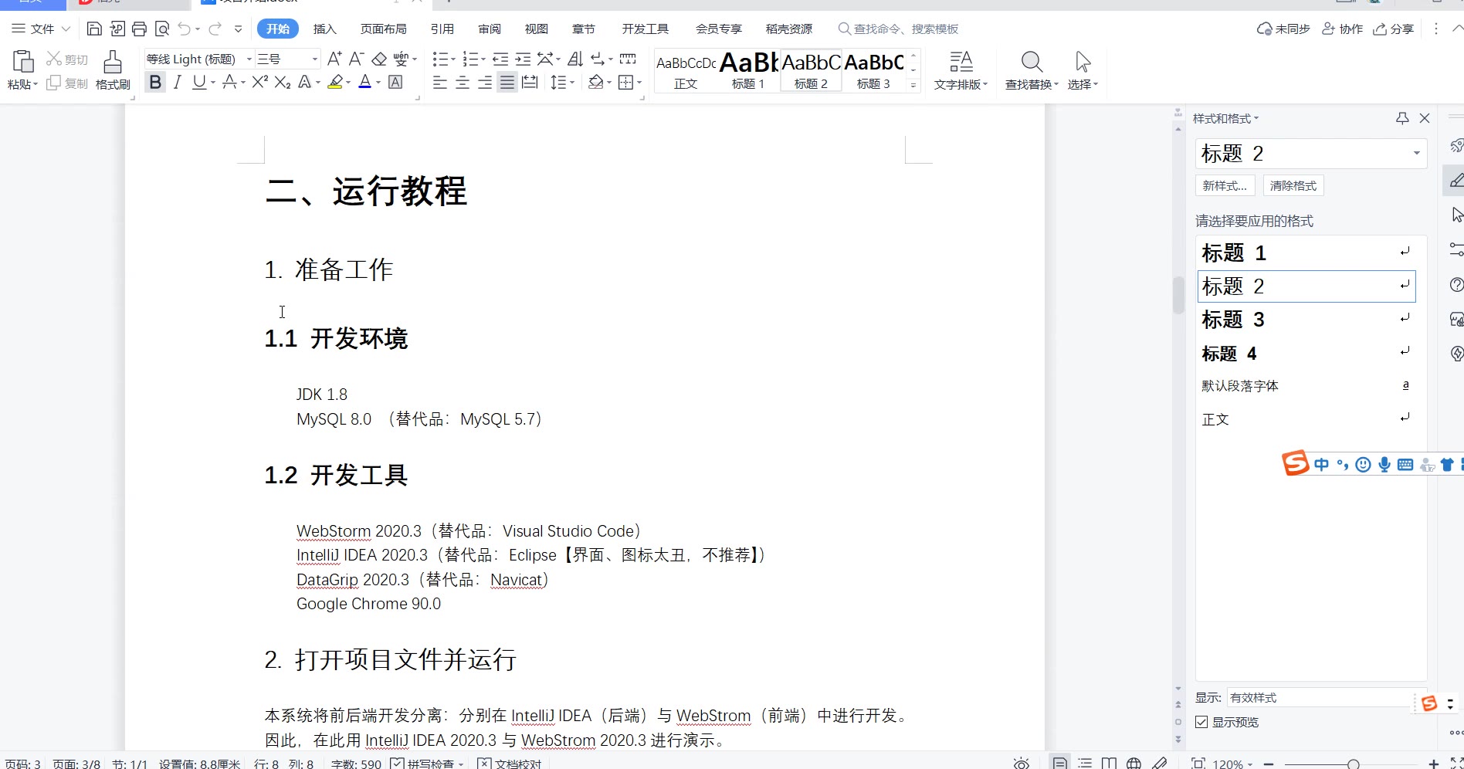Click the Format Painter (格式刷) icon
Image resolution: width=1464 pixels, height=769 pixels.
point(113,63)
